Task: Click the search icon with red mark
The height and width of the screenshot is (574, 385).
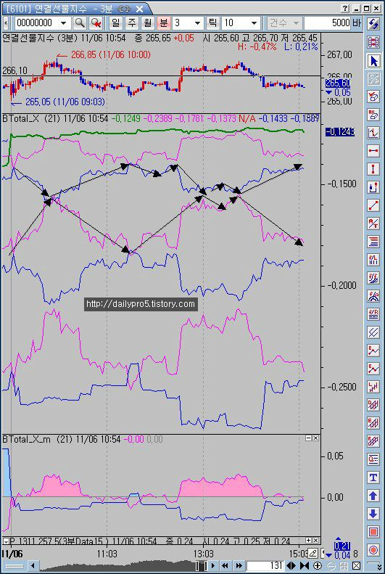Action: 96,23
